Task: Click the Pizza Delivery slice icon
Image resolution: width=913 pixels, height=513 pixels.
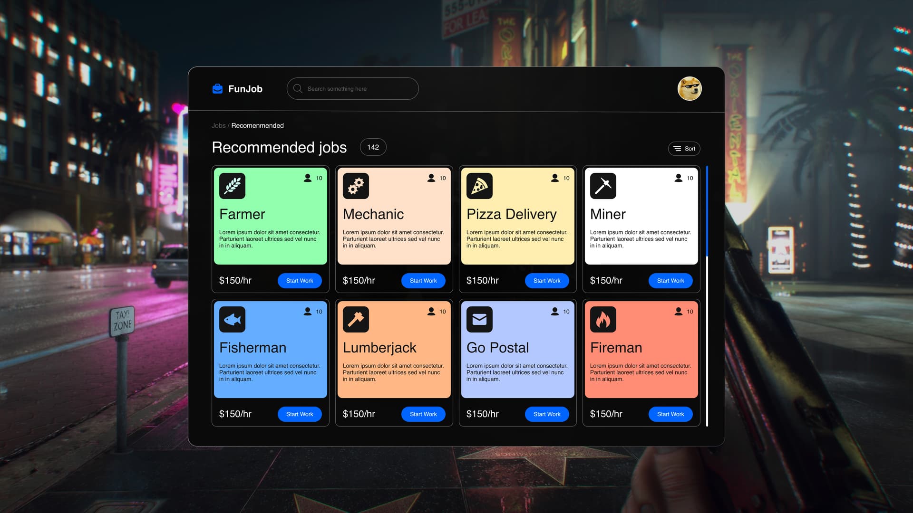Action: [479, 186]
